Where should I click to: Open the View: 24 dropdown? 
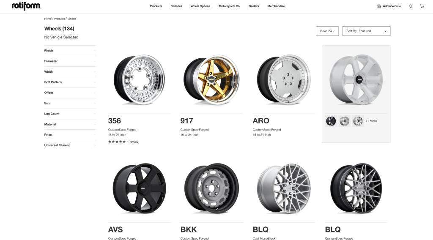327,31
